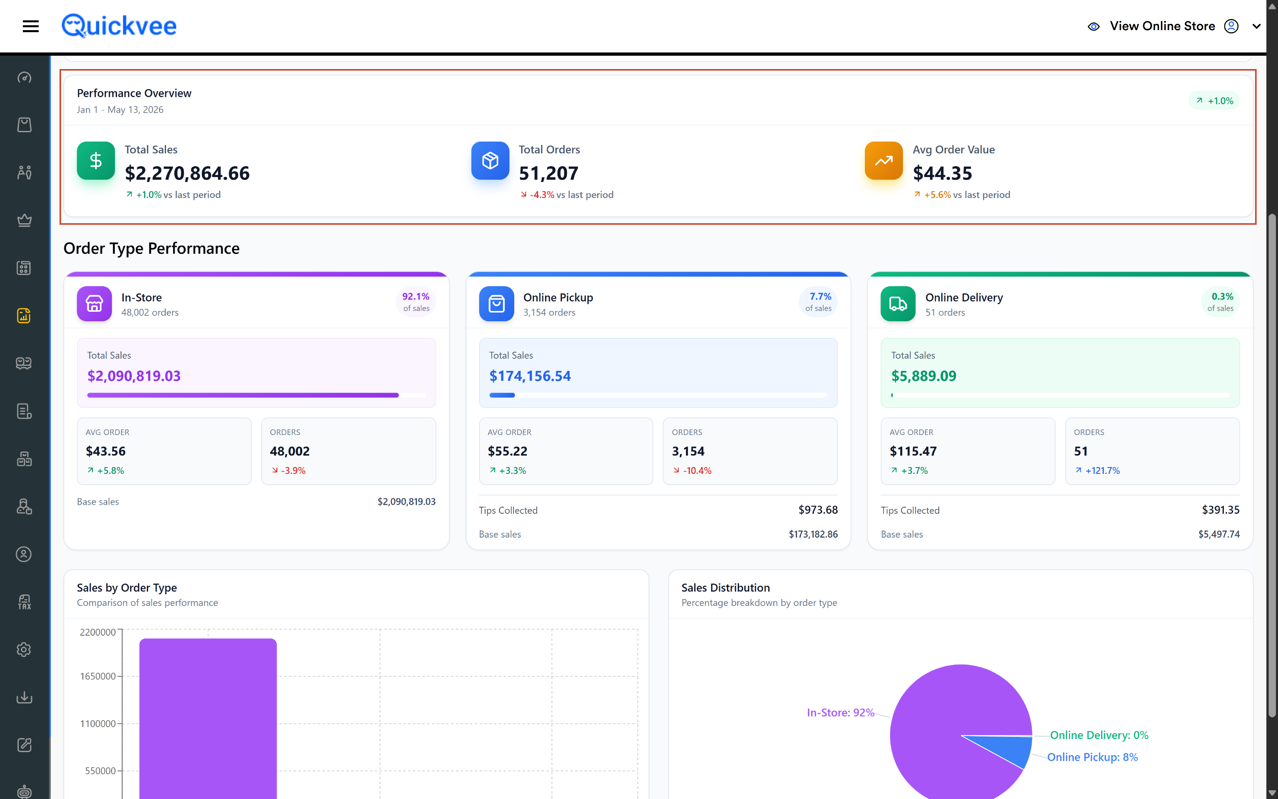The width and height of the screenshot is (1278, 799).
Task: Click the In-Store order type card header
Action: coord(256,303)
